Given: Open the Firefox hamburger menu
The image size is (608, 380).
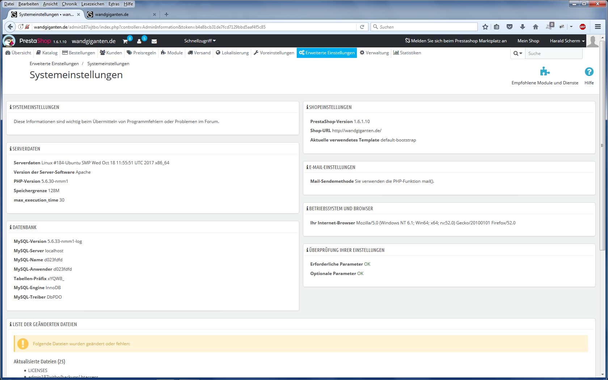Looking at the screenshot, I should click(598, 27).
